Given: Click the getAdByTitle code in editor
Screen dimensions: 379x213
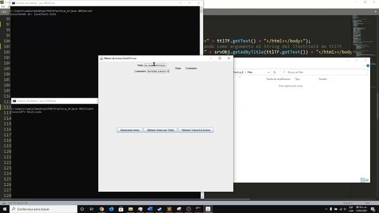Looking at the screenshot, I should click(x=248, y=52).
